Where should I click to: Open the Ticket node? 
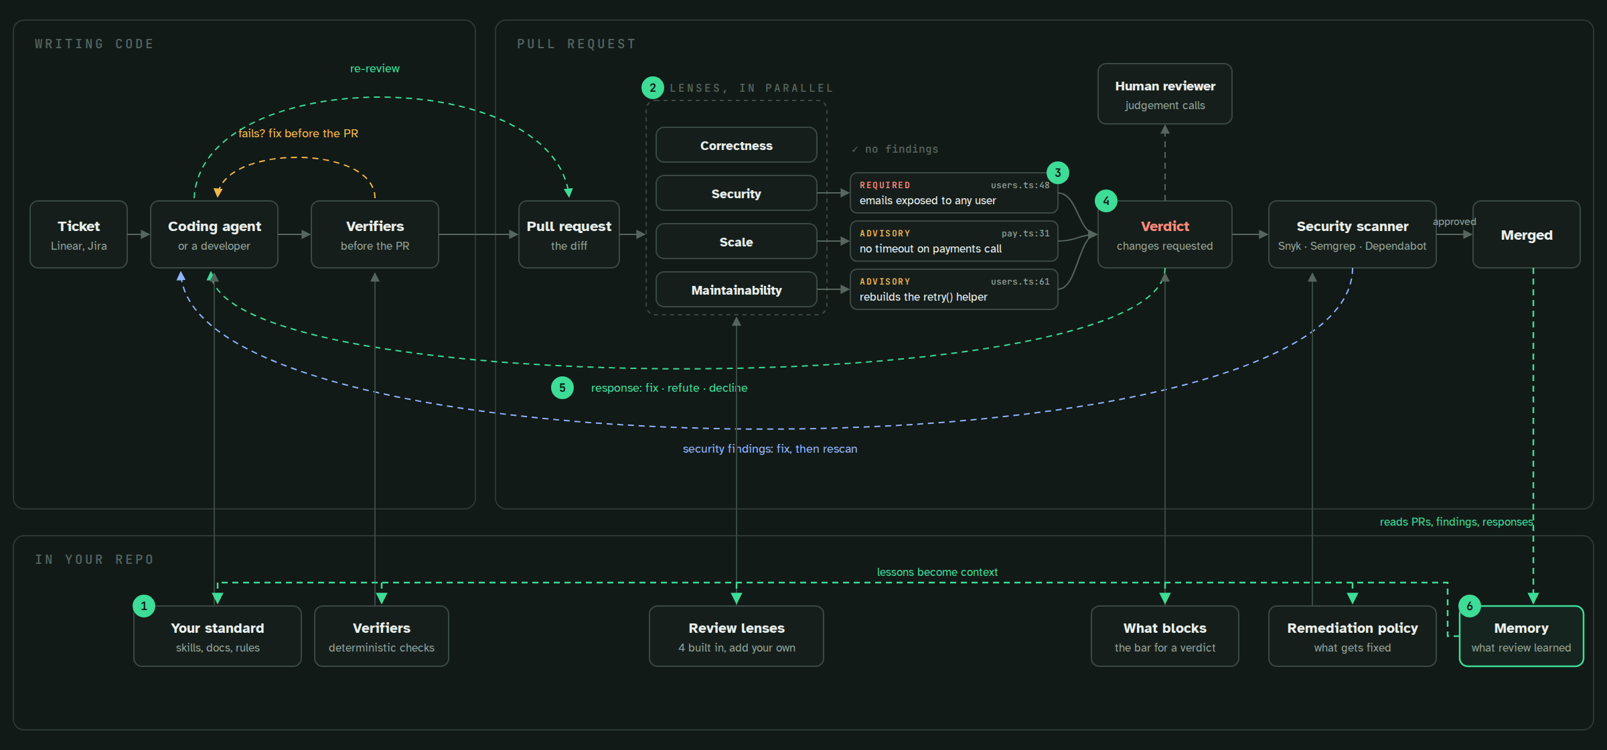click(79, 234)
